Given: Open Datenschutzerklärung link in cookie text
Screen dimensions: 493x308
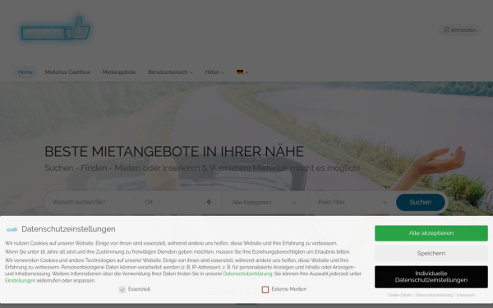Looking at the screenshot, I should click(247, 274).
